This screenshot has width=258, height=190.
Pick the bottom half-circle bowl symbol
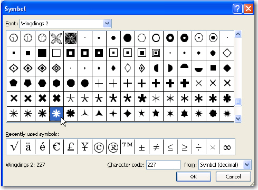198,70
